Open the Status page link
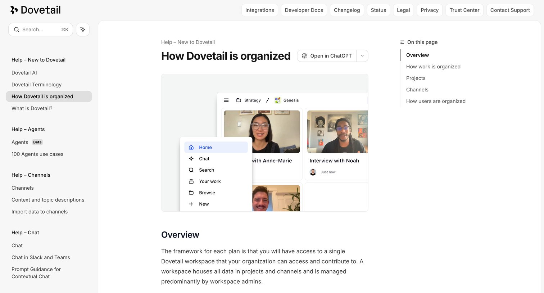Viewport: 544px width, 293px height. [378, 10]
